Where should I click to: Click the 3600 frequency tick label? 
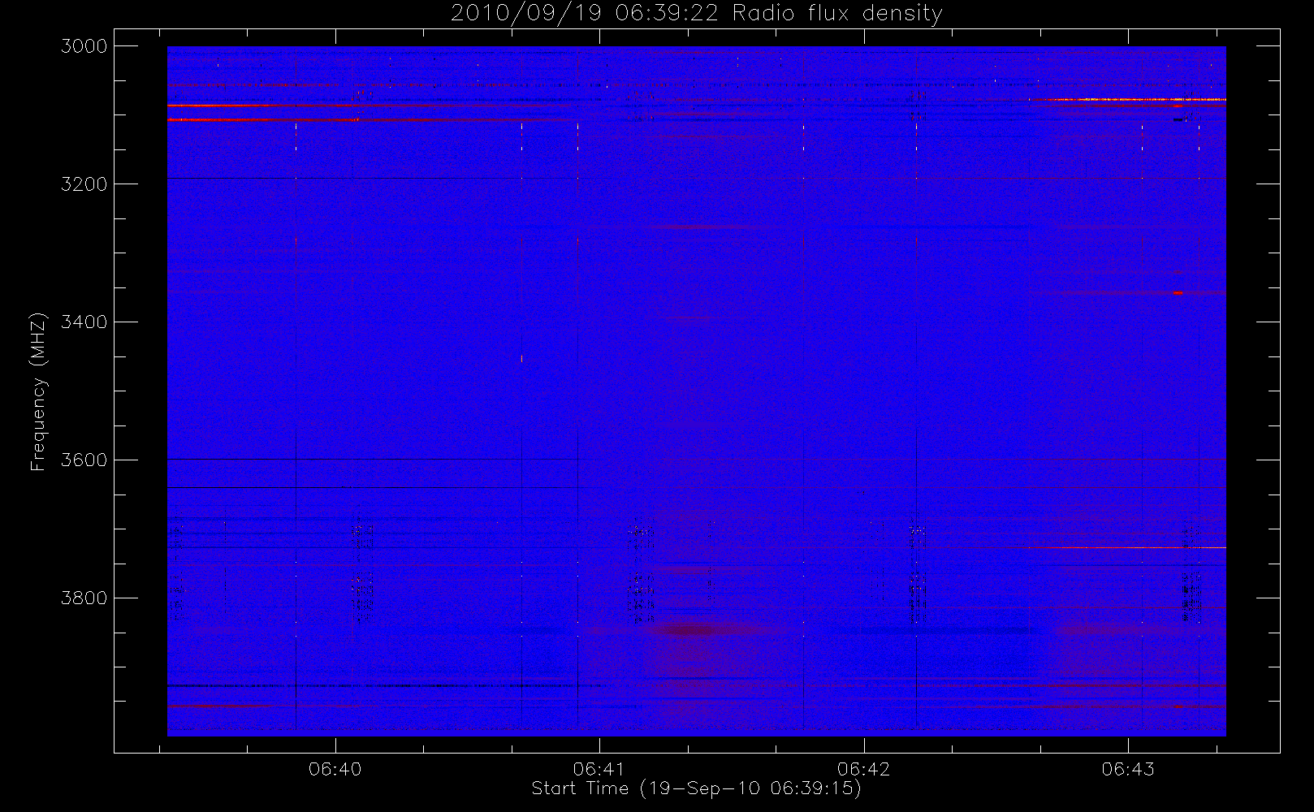pyautogui.click(x=84, y=460)
